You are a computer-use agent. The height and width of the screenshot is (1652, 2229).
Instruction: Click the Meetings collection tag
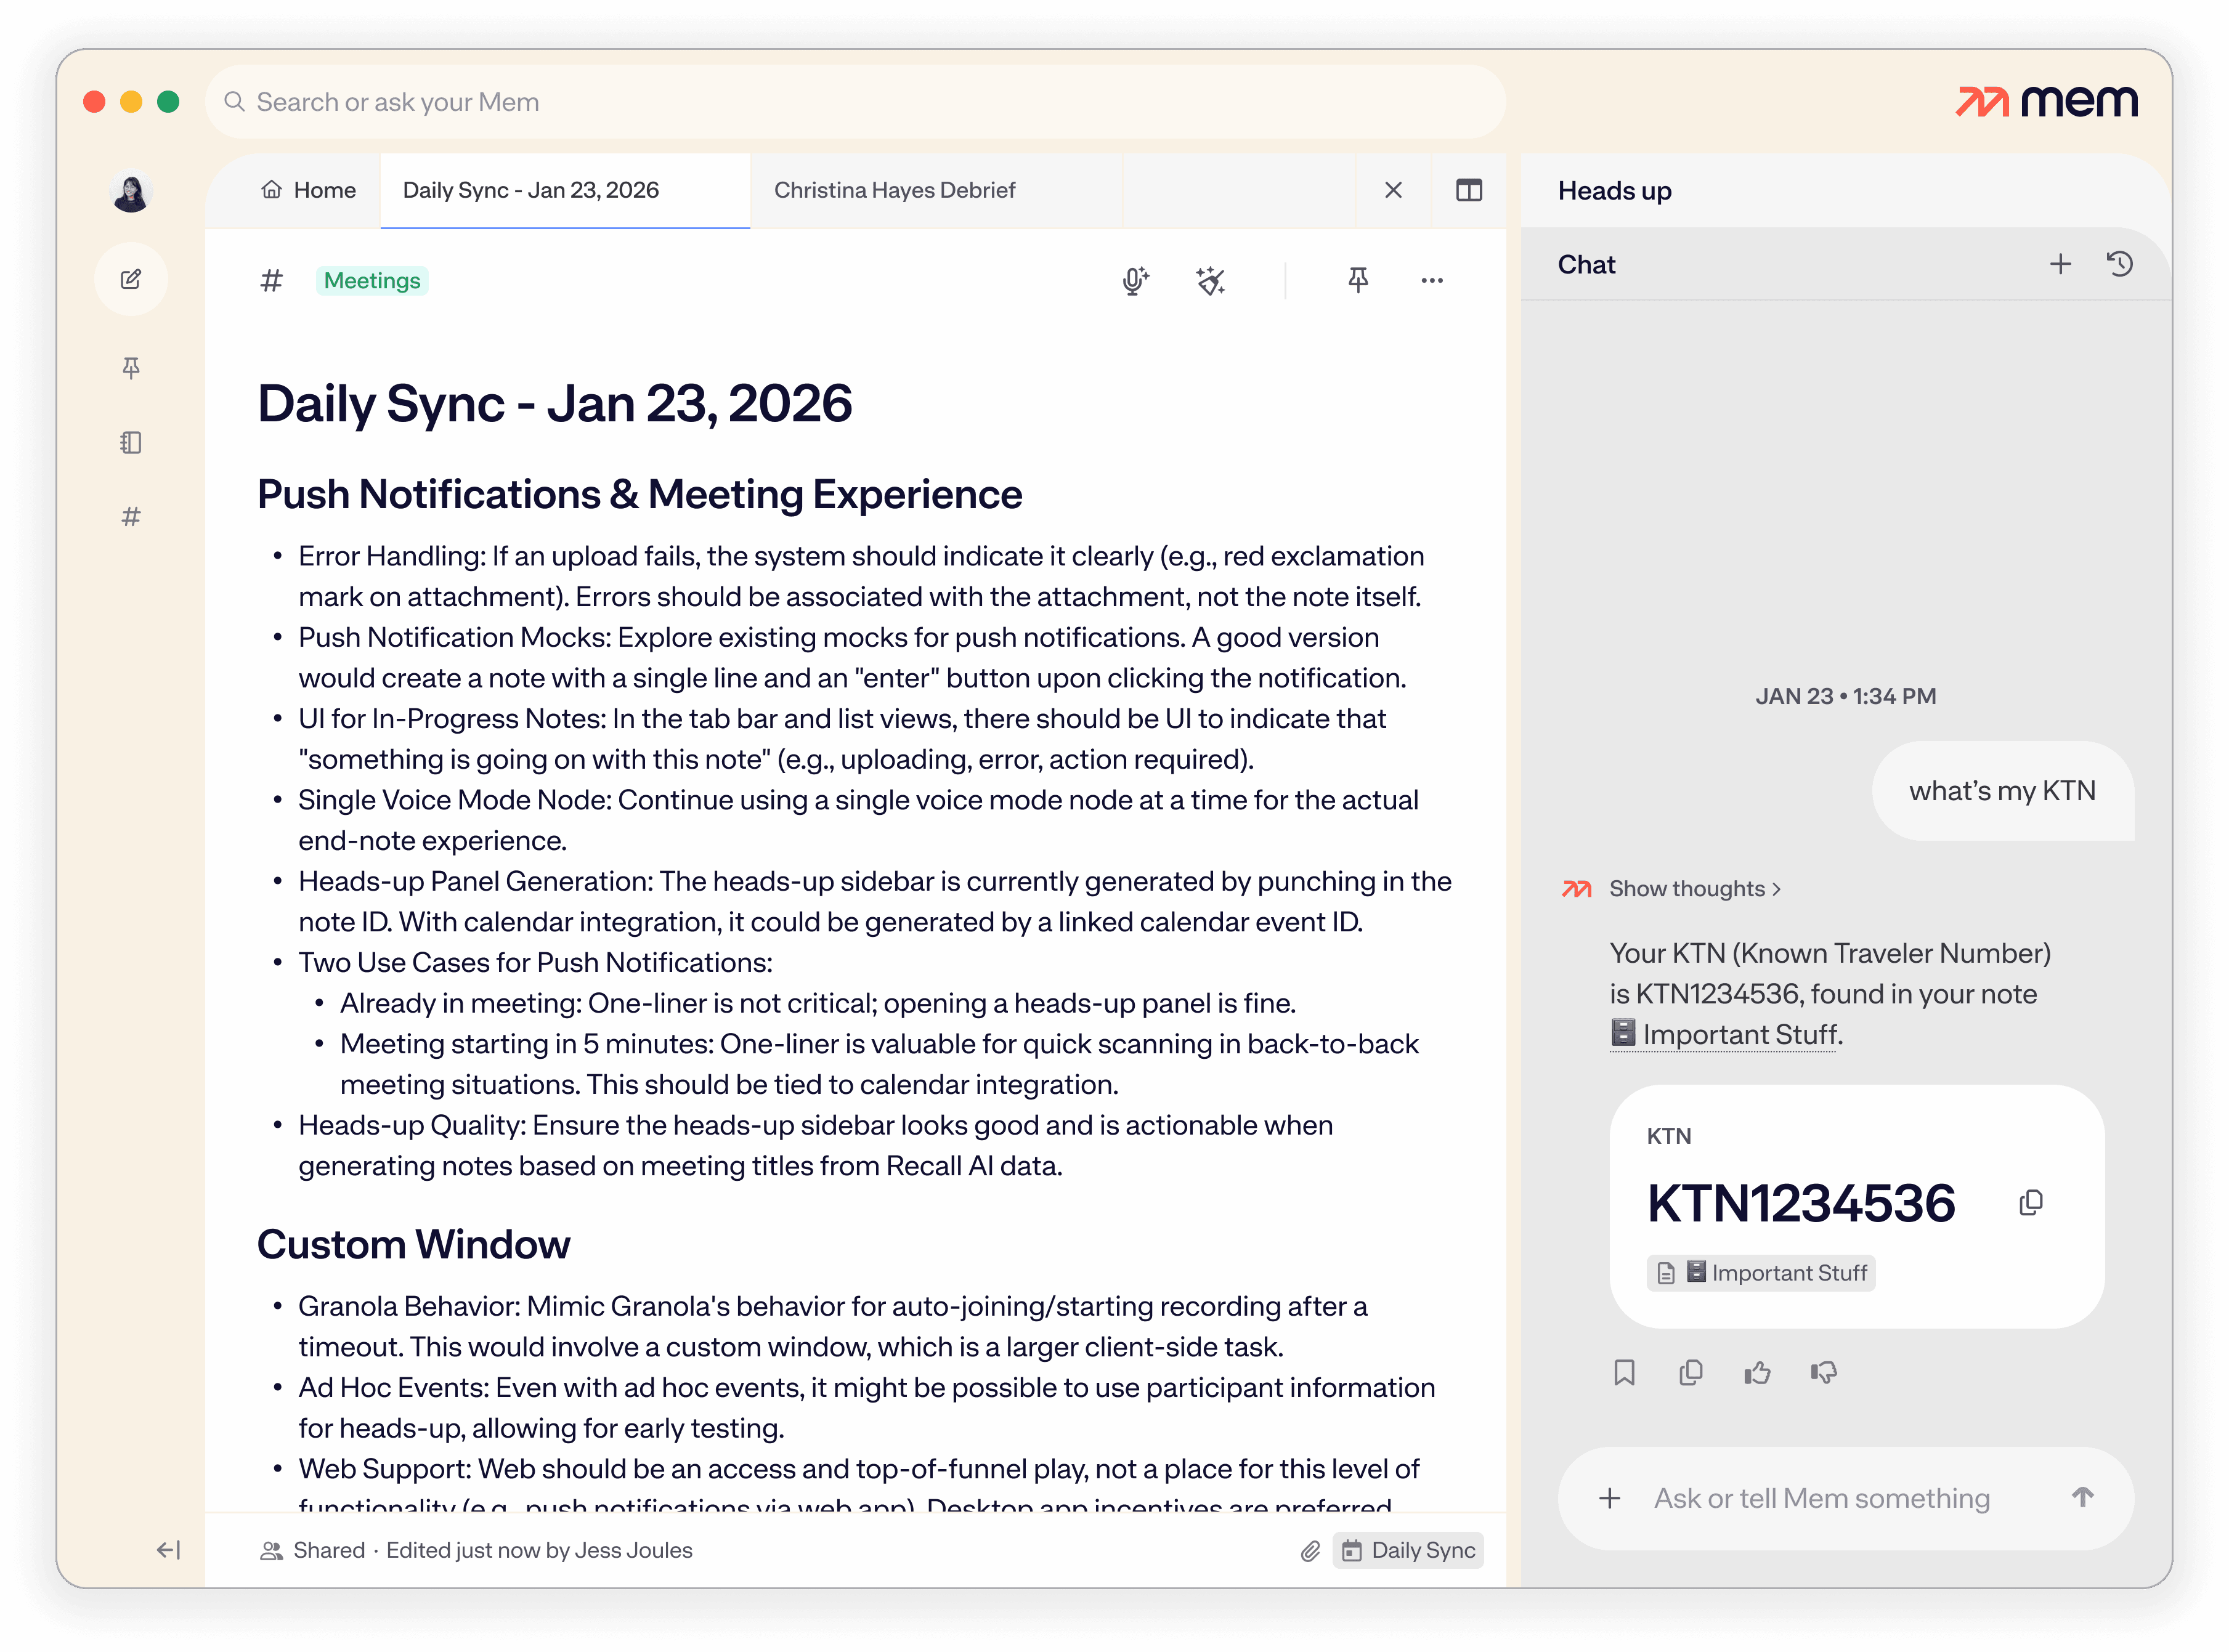pos(372,281)
